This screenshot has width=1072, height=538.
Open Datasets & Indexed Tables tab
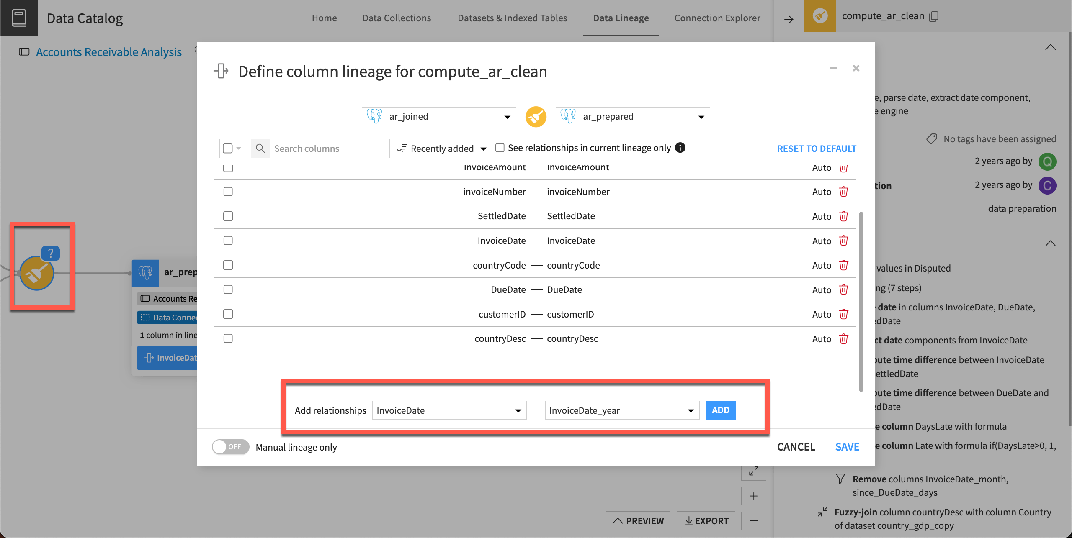click(x=512, y=18)
